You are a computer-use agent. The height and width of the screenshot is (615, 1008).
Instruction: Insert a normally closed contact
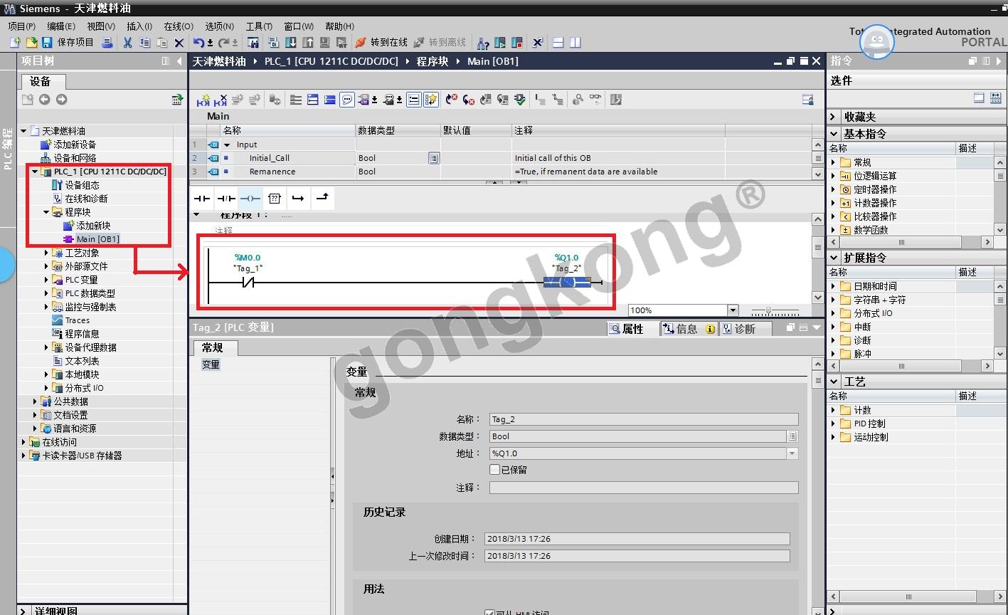226,198
